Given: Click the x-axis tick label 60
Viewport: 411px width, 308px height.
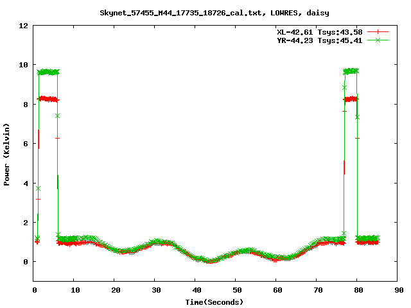Looking at the screenshot, I should (277, 290).
